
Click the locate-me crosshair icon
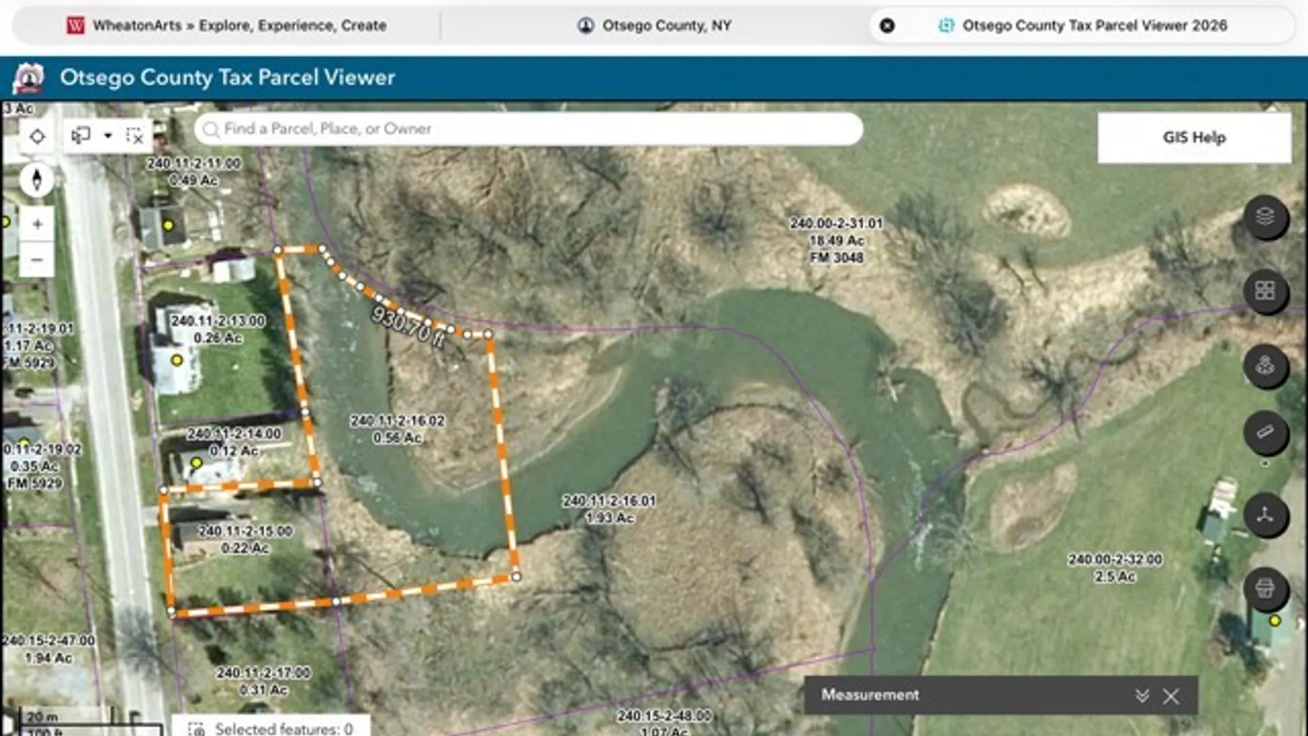(37, 136)
